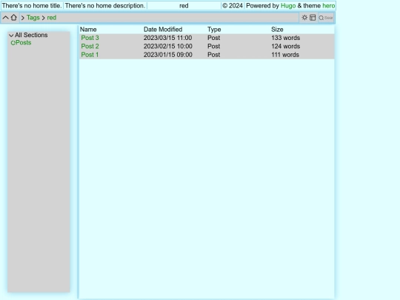Click the Type cell of Post 3
Viewport: 400px width, 300px height.
[213, 38]
